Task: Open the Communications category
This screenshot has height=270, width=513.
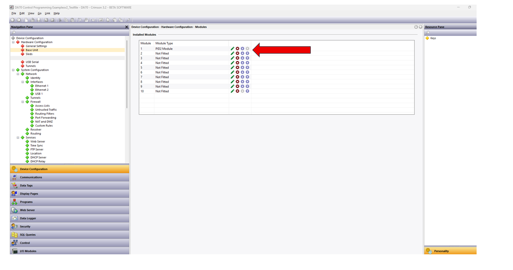Action: point(70,177)
